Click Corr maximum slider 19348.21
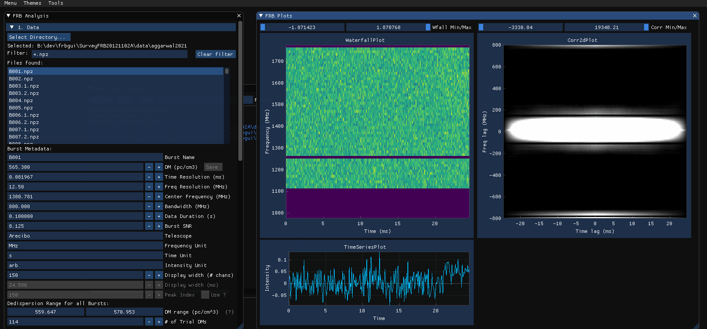 (x=606, y=27)
